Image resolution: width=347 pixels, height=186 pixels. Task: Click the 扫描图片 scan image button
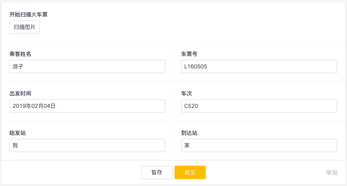25,27
